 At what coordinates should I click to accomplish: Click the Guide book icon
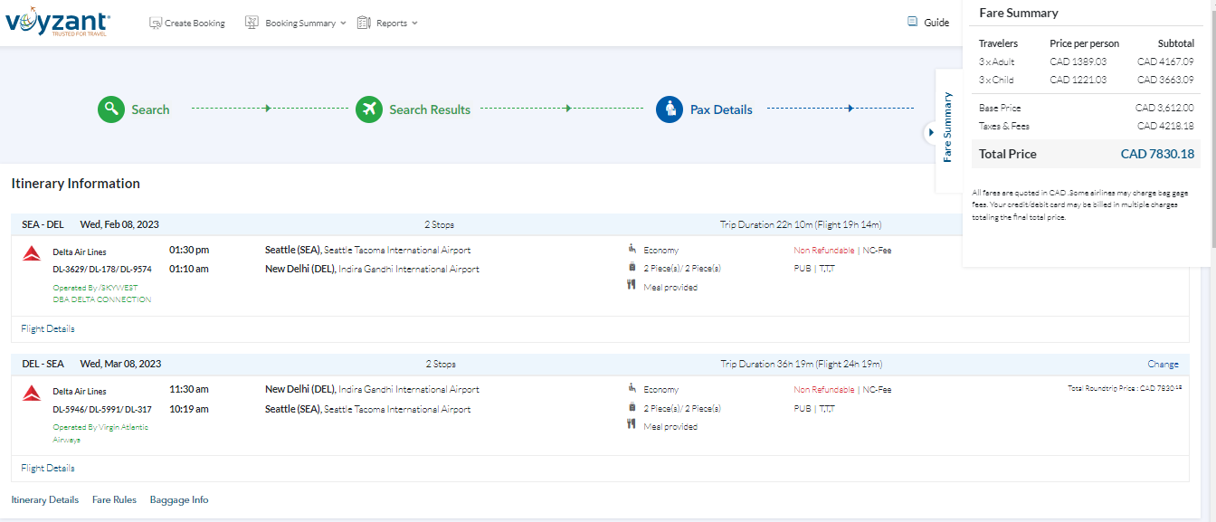912,23
